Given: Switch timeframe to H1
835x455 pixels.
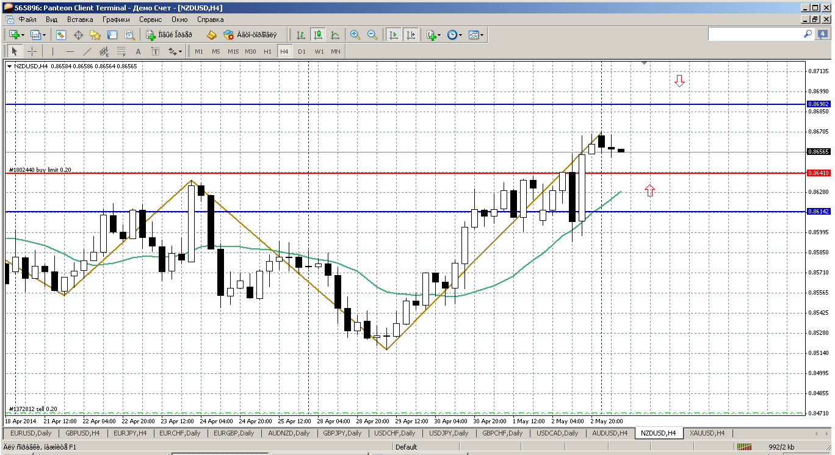Looking at the screenshot, I should [267, 51].
